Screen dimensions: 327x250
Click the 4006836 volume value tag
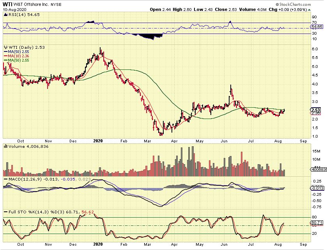pyautogui.click(x=319, y=169)
